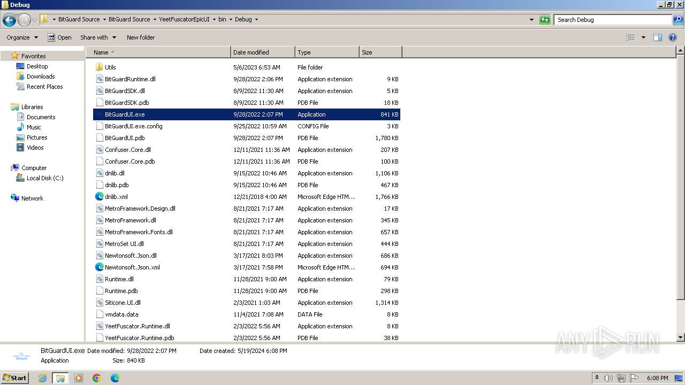
Task: Expand the arrow after Debug in breadcrumb
Action: click(256, 19)
